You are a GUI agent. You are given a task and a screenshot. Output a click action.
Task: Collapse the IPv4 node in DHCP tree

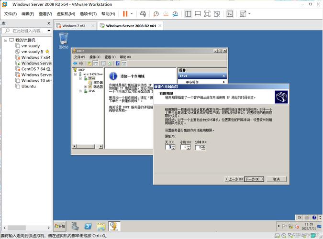(80, 78)
